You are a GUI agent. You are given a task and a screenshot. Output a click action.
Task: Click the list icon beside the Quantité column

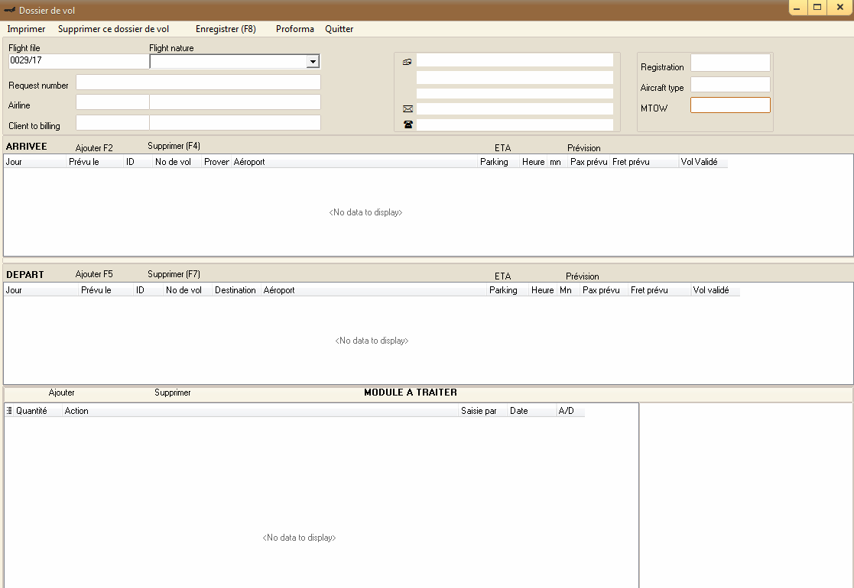coord(9,411)
